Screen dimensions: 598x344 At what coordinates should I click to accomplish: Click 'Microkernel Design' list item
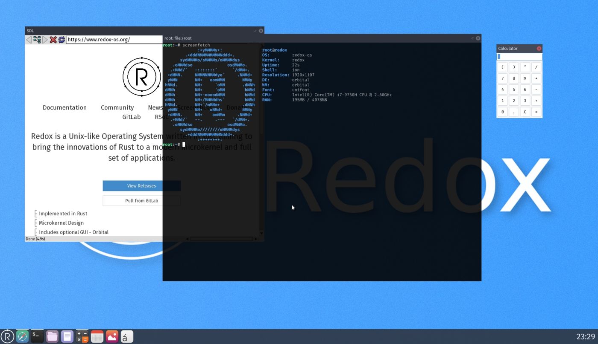[x=61, y=223]
